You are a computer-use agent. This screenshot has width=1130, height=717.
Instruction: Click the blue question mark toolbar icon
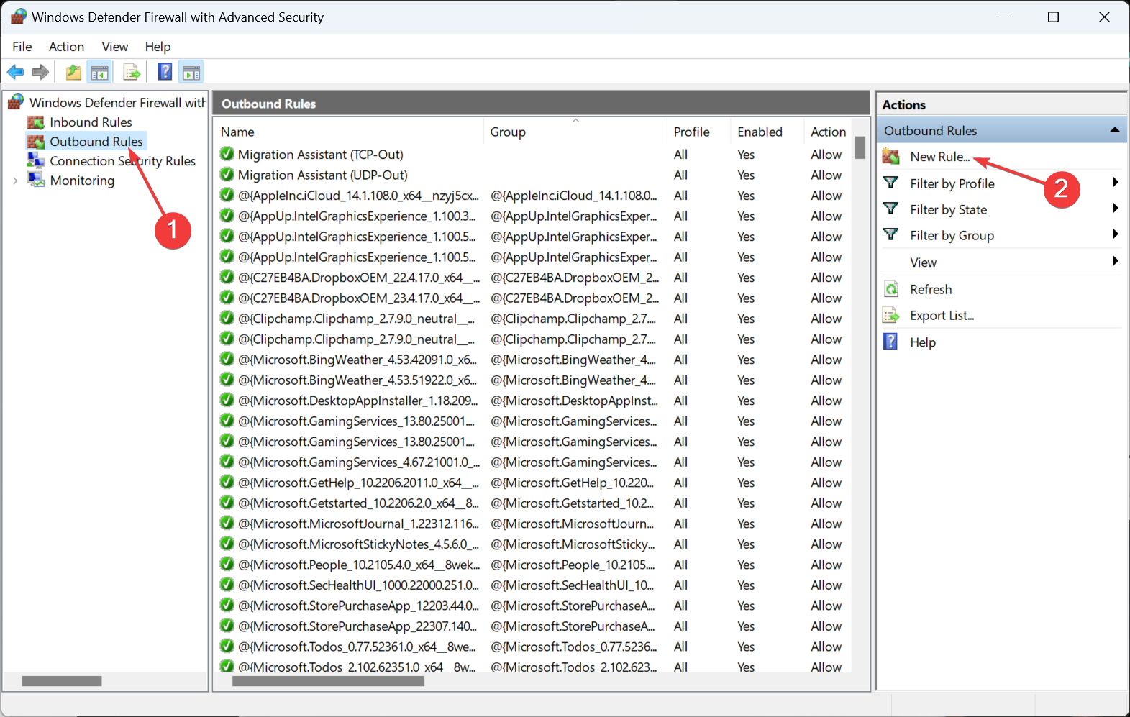pos(165,72)
